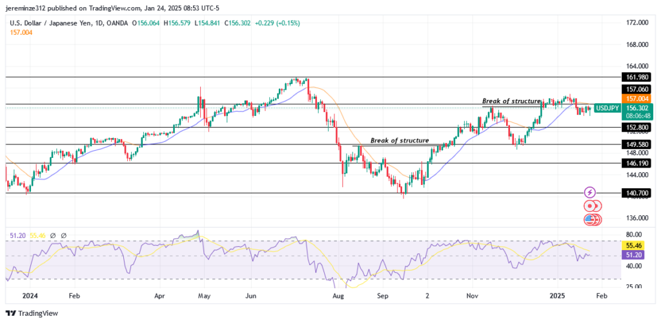Screen dimensions: 661x323
Task: Select the high value "H156.579"
Action: pyautogui.click(x=178, y=24)
